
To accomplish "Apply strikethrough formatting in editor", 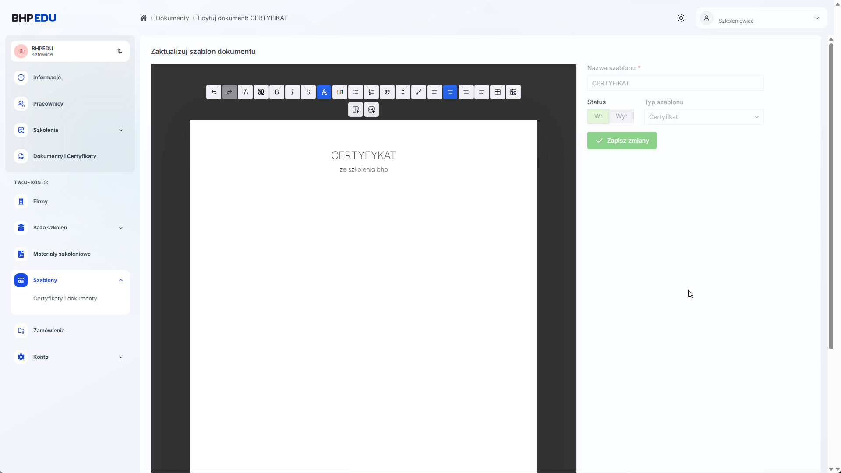I will click(308, 92).
